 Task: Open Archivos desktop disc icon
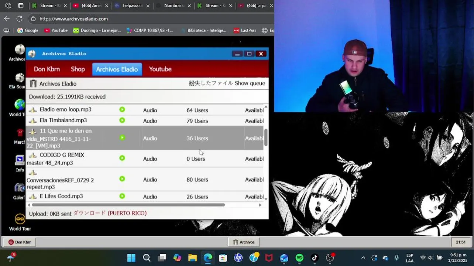(x=20, y=50)
